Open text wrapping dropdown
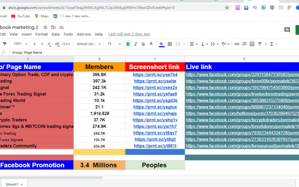This screenshot has width=299, height=187. pos(215,44)
